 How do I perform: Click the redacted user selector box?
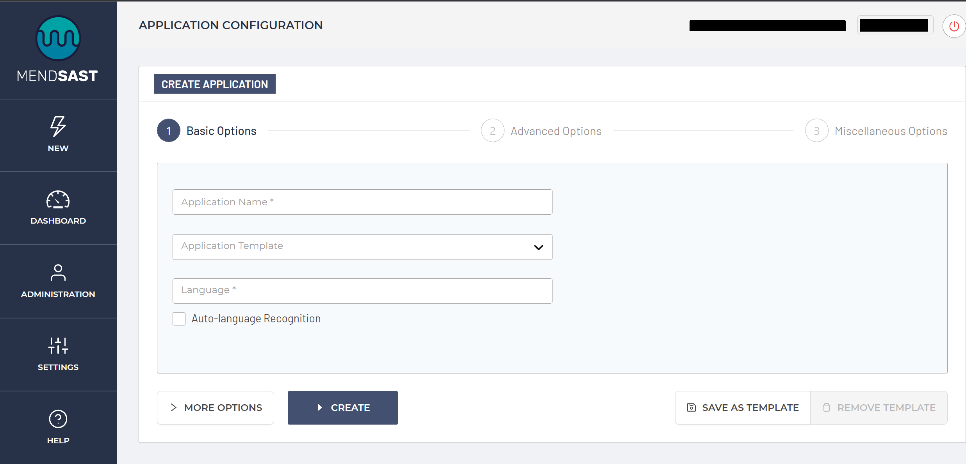click(x=895, y=25)
